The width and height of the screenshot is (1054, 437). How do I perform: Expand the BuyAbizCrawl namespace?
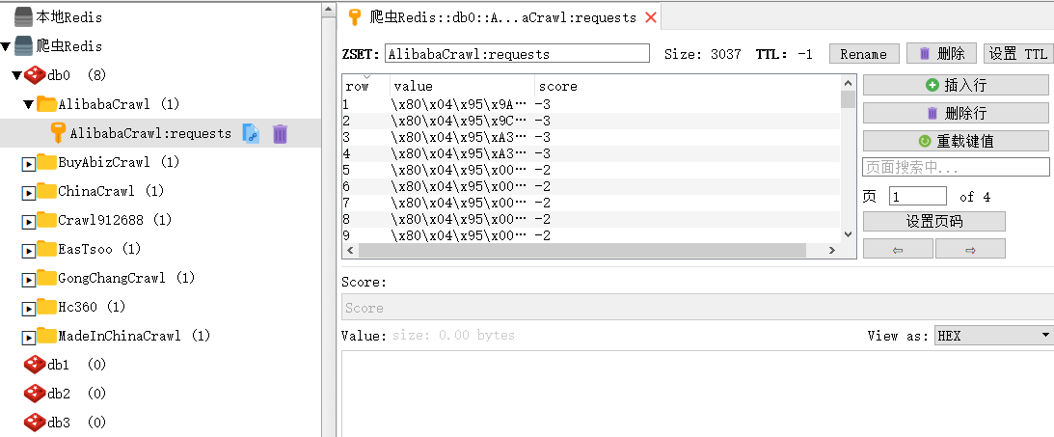coord(29,163)
